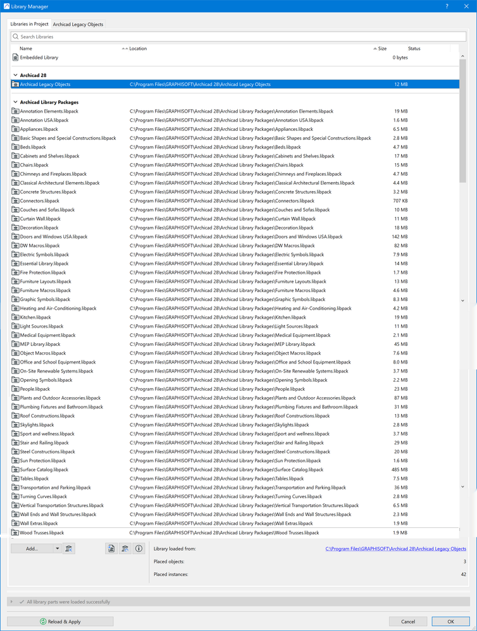Click the document icon with blue arrow

tap(111, 549)
